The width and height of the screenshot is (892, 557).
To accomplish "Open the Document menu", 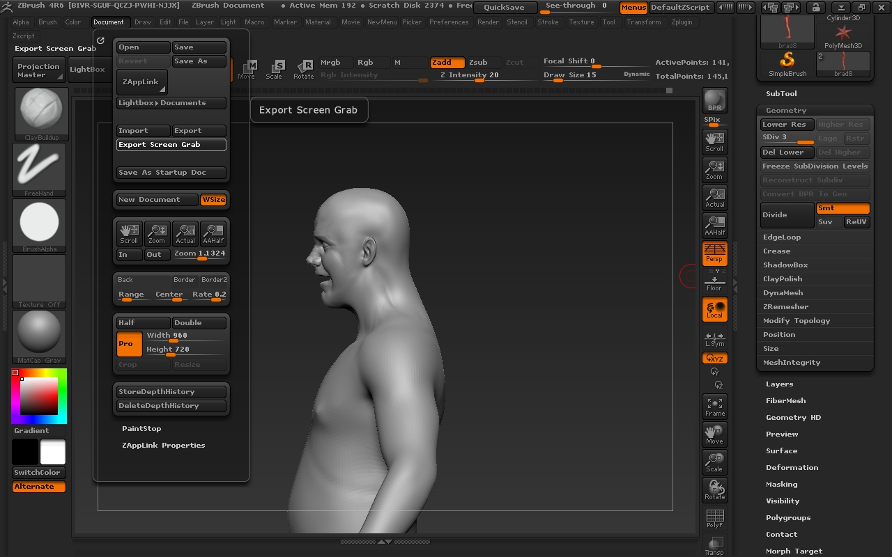I will point(109,22).
